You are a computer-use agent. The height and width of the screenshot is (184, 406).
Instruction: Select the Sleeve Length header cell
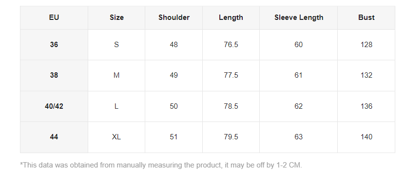pos(299,17)
